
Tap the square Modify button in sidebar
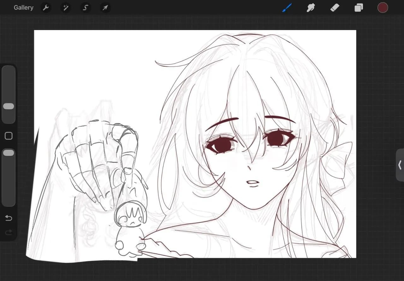click(9, 136)
